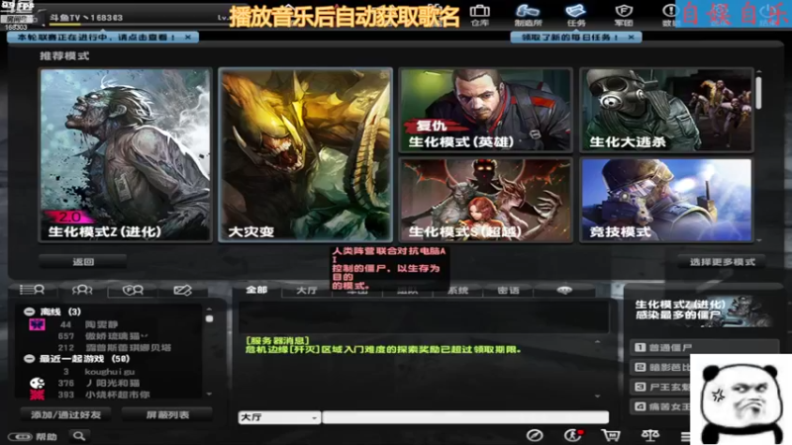Screen dimensions: 792x445
Task: Select the 生化模式(英雄) mode card
Action: [x=485, y=110]
